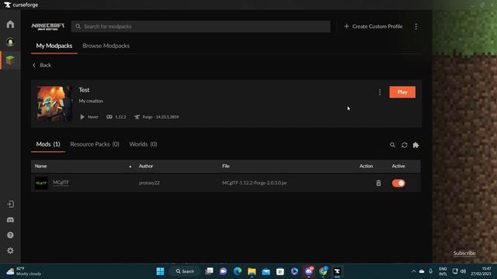
Task: Open the Mail app from the taskbar
Action: point(266,271)
